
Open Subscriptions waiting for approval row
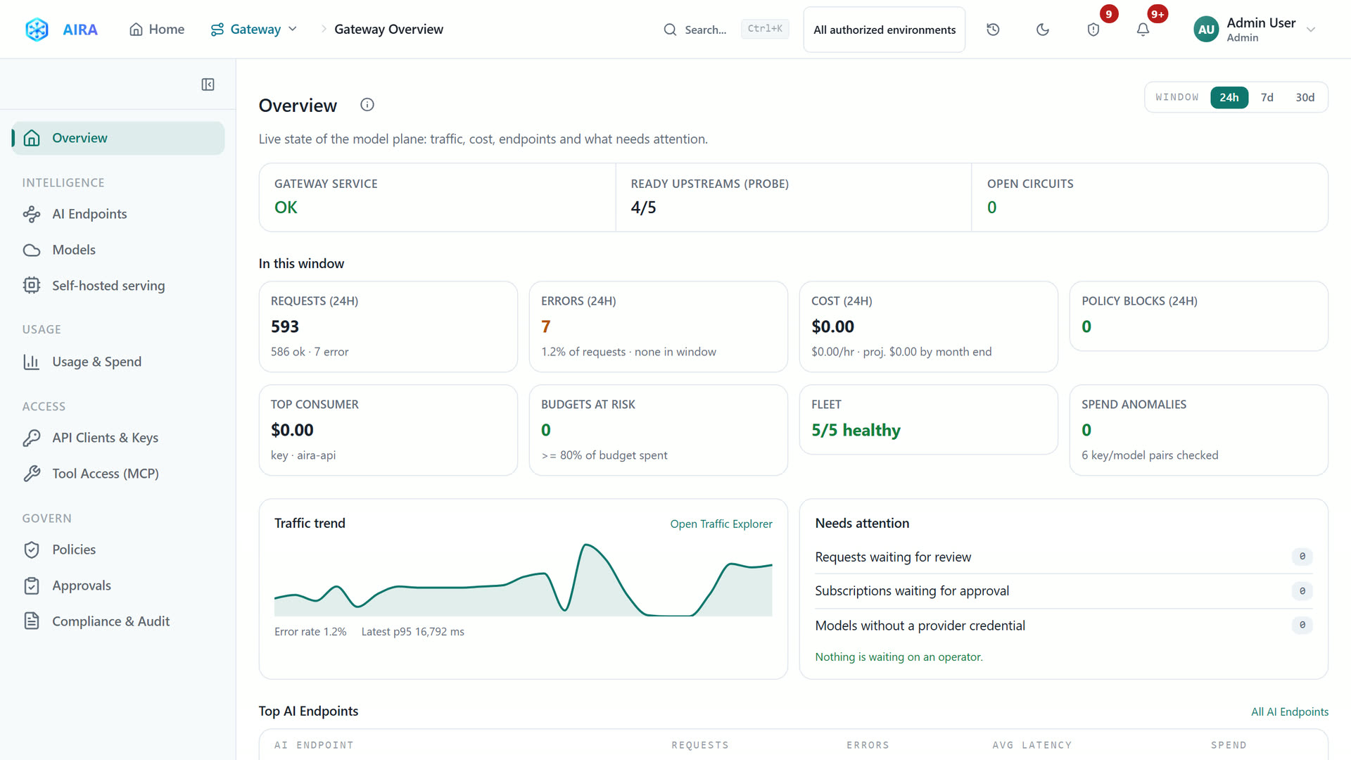click(x=1063, y=591)
